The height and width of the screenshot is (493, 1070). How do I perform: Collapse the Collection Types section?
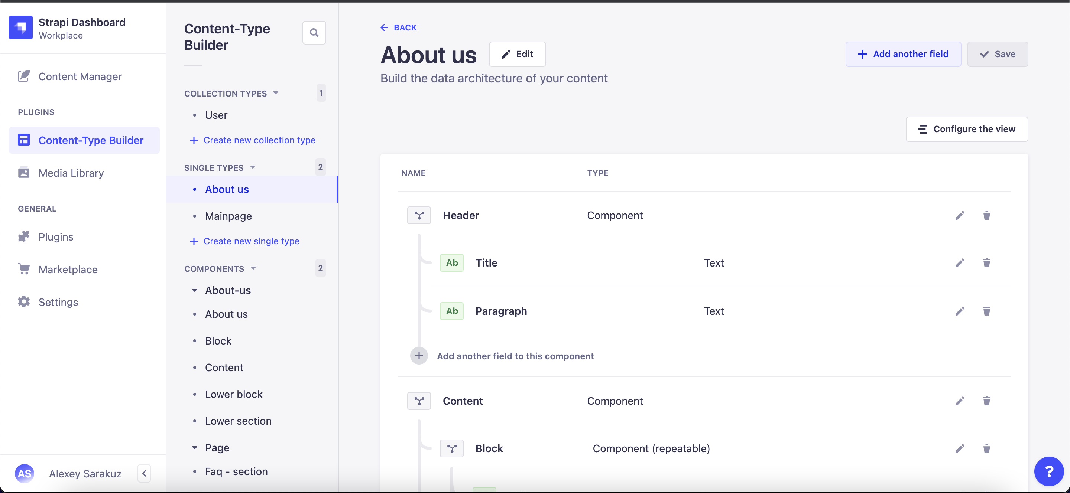(276, 93)
